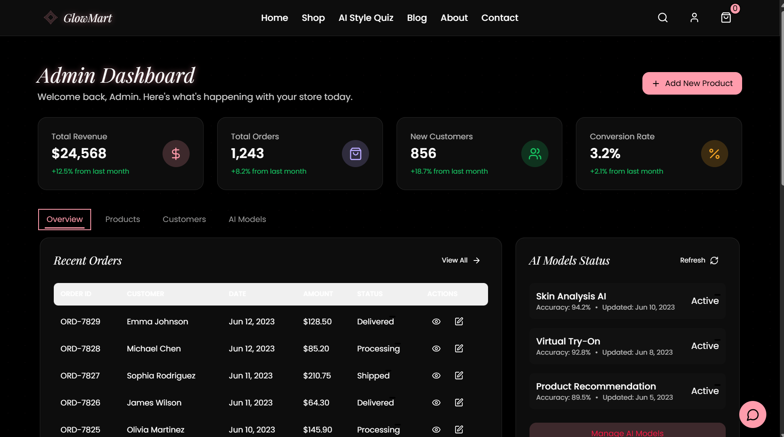784x437 pixels.
Task: Click the GlowMart brand name
Action: click(x=87, y=18)
